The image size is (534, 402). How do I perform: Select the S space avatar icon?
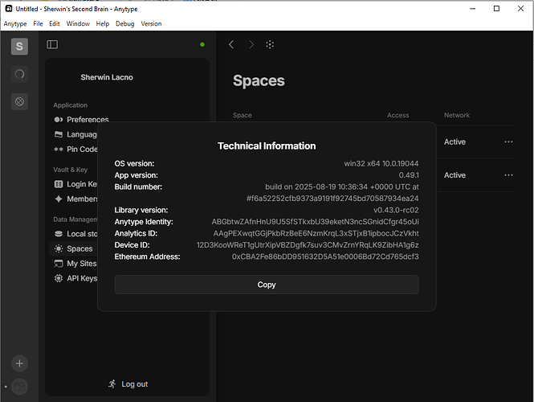19,47
